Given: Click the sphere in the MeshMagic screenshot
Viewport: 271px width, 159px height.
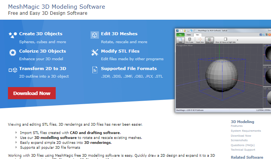Looking at the screenshot, I should coord(222,76).
